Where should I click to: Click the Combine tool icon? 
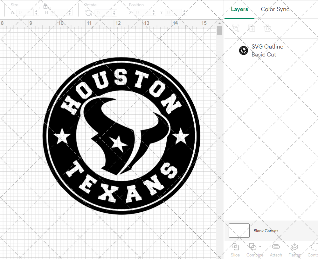[x=253, y=247]
